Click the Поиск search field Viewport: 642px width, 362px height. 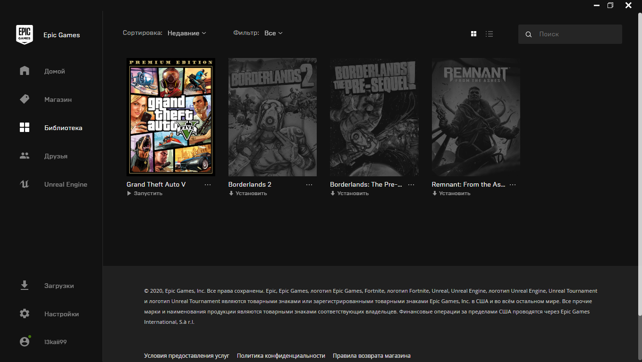(570, 34)
